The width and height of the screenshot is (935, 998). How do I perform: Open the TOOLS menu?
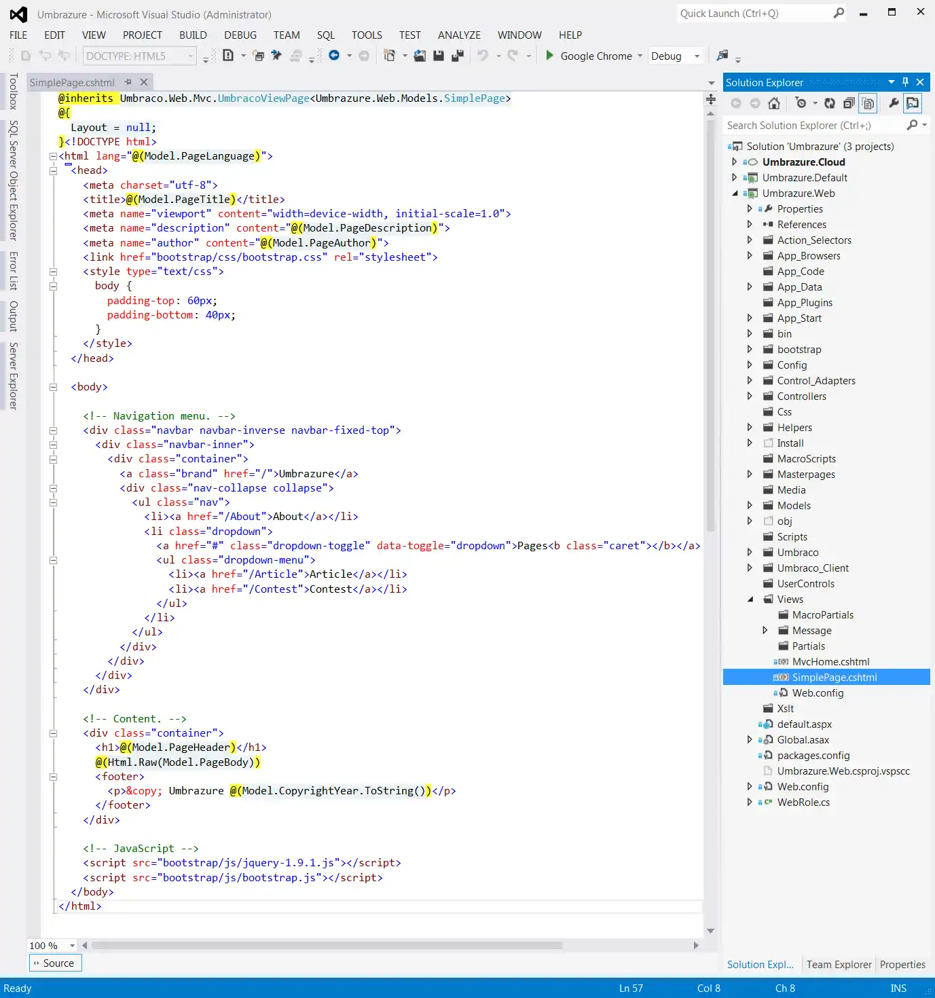coord(367,35)
